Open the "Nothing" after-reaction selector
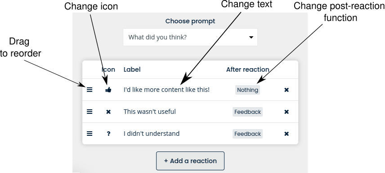 tap(247, 90)
